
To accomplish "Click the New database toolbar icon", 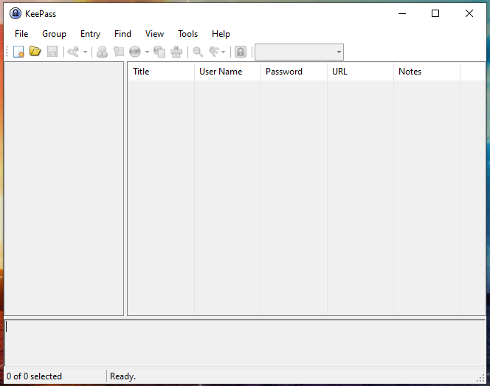I will 18,52.
